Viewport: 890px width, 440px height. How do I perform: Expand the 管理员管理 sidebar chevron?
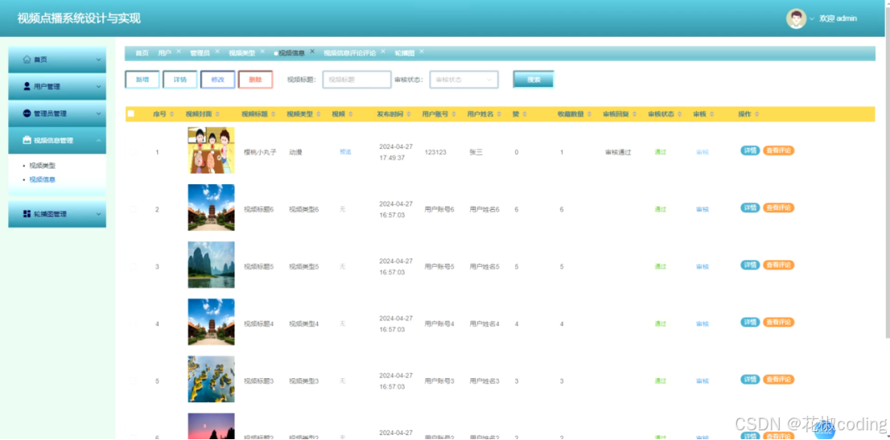pos(98,113)
